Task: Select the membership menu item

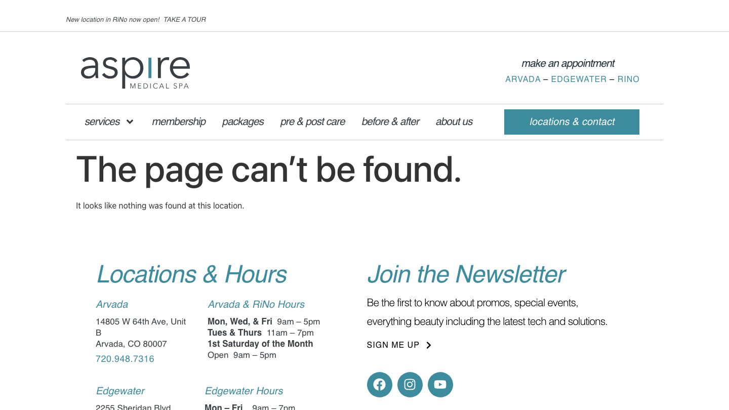Action: point(179,121)
